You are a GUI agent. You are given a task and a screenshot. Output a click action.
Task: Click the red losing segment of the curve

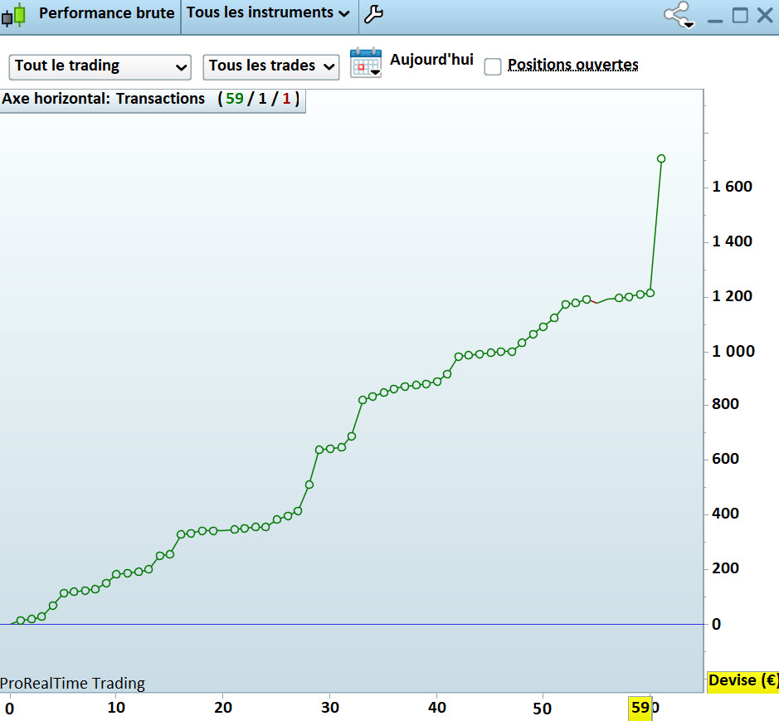tap(593, 302)
